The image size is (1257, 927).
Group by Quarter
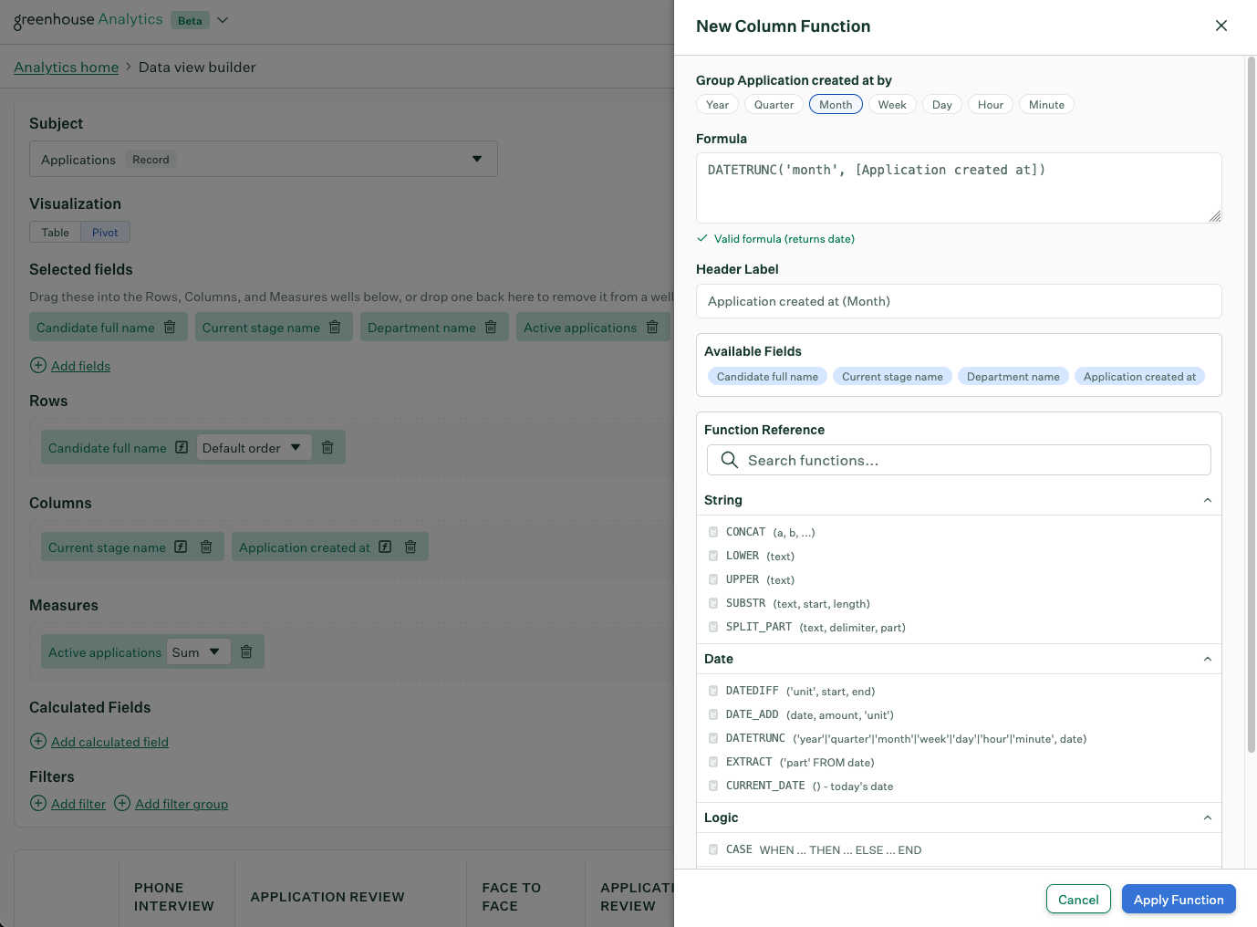pos(774,104)
